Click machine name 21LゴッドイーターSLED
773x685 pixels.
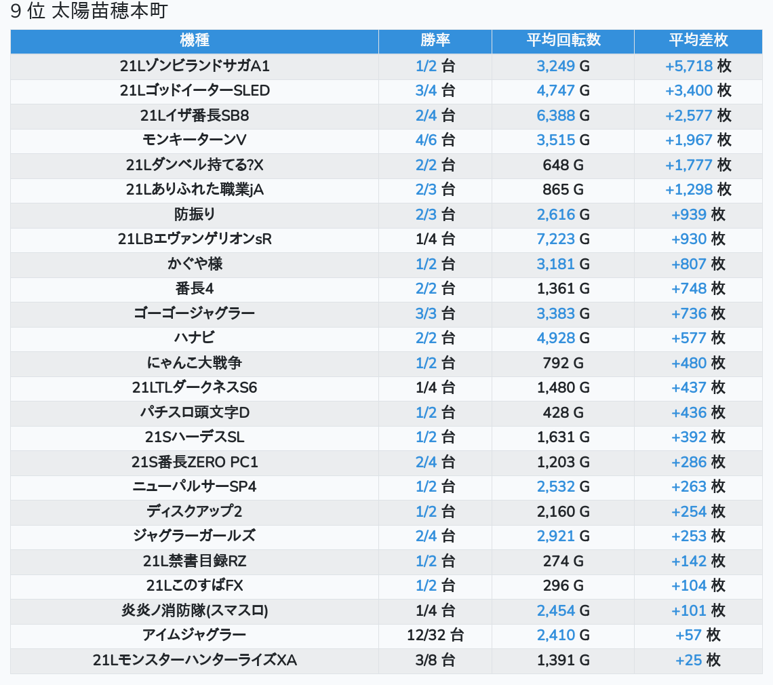(194, 91)
